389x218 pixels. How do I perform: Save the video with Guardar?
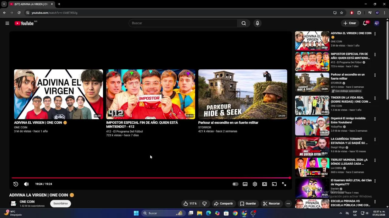point(248,203)
